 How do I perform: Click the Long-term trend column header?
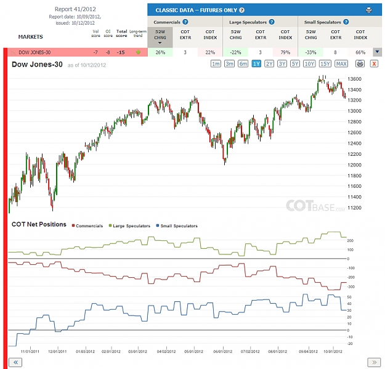point(138,33)
